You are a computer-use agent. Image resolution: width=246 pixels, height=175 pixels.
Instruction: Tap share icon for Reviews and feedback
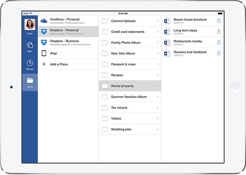pos(219,53)
